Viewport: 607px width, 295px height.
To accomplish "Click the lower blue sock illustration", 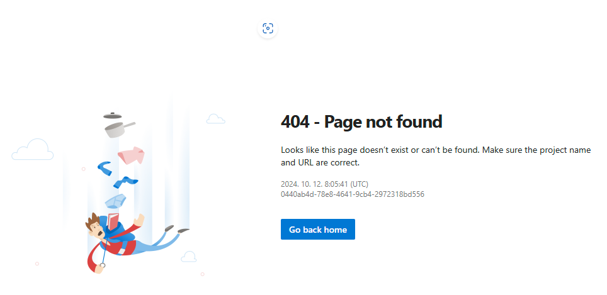I will pyautogui.click(x=125, y=182).
